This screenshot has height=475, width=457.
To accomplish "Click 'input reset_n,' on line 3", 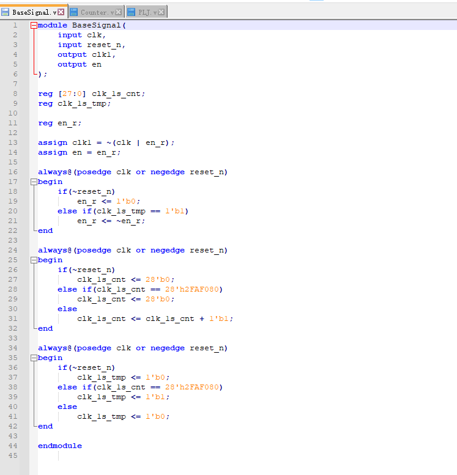I will [92, 45].
